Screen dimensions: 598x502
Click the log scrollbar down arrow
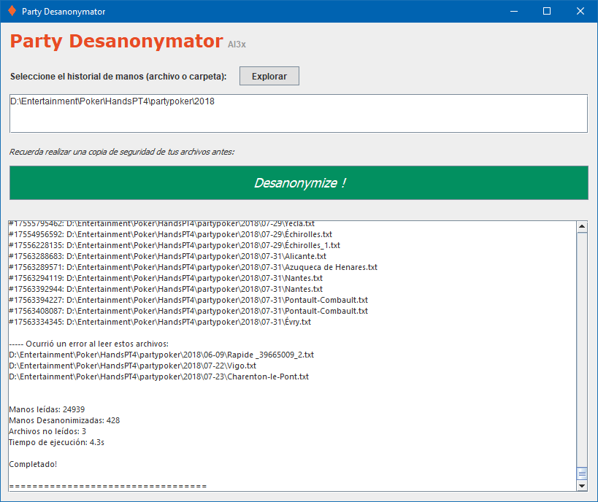point(582,486)
